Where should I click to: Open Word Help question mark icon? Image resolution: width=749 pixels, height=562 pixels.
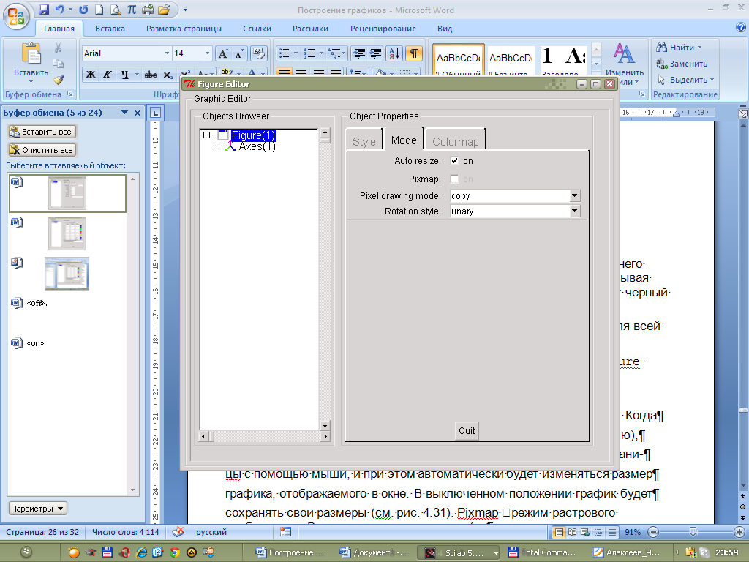coord(740,28)
